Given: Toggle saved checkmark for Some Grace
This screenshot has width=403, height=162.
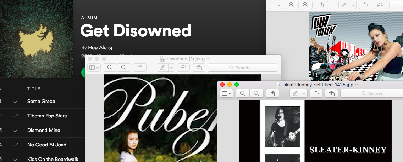Looking at the screenshot, I should pos(16,102).
